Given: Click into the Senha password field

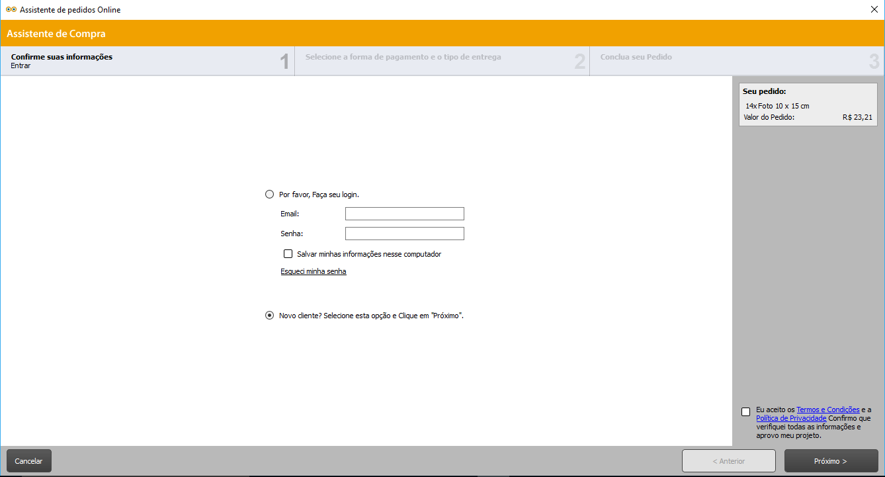Looking at the screenshot, I should (x=404, y=234).
